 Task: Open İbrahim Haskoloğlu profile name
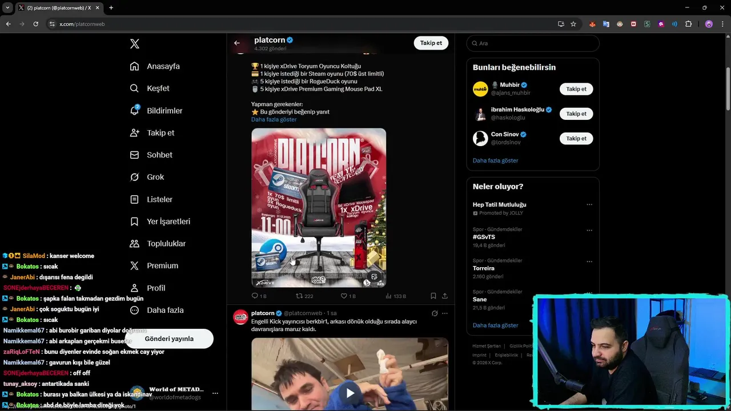517,110
